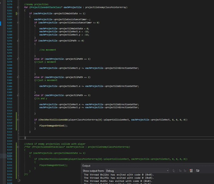The image size is (214, 184).
Task: Click the '//just y movment' comment
Action: point(46,62)
